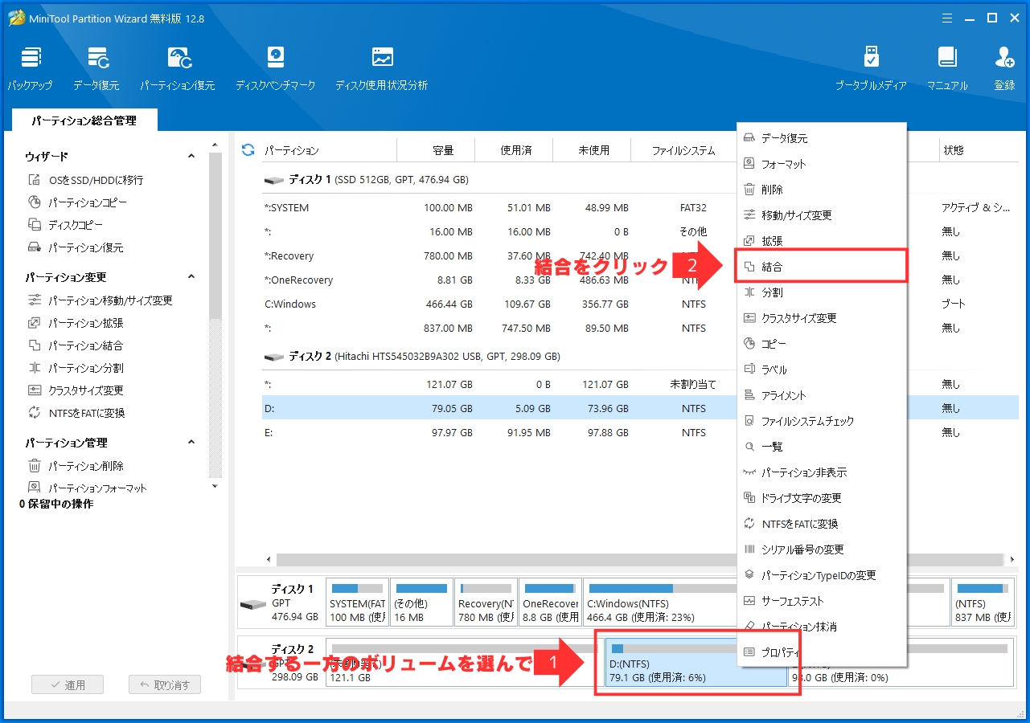
Task: Switch to the パーティション総合管理 tab
Action: pos(84,120)
